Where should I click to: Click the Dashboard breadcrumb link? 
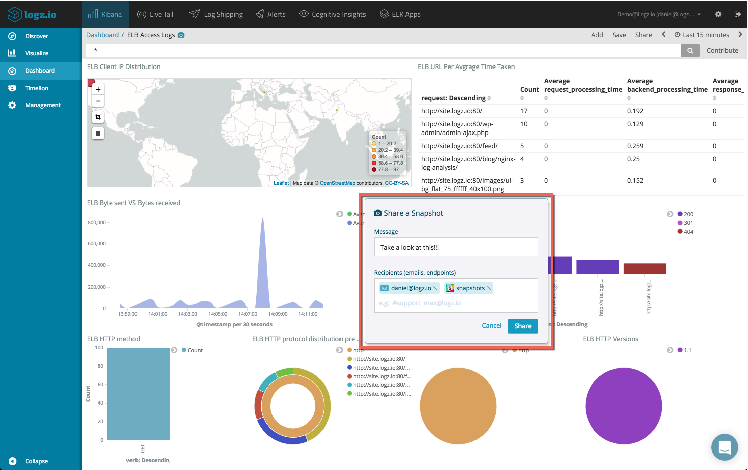coord(102,35)
